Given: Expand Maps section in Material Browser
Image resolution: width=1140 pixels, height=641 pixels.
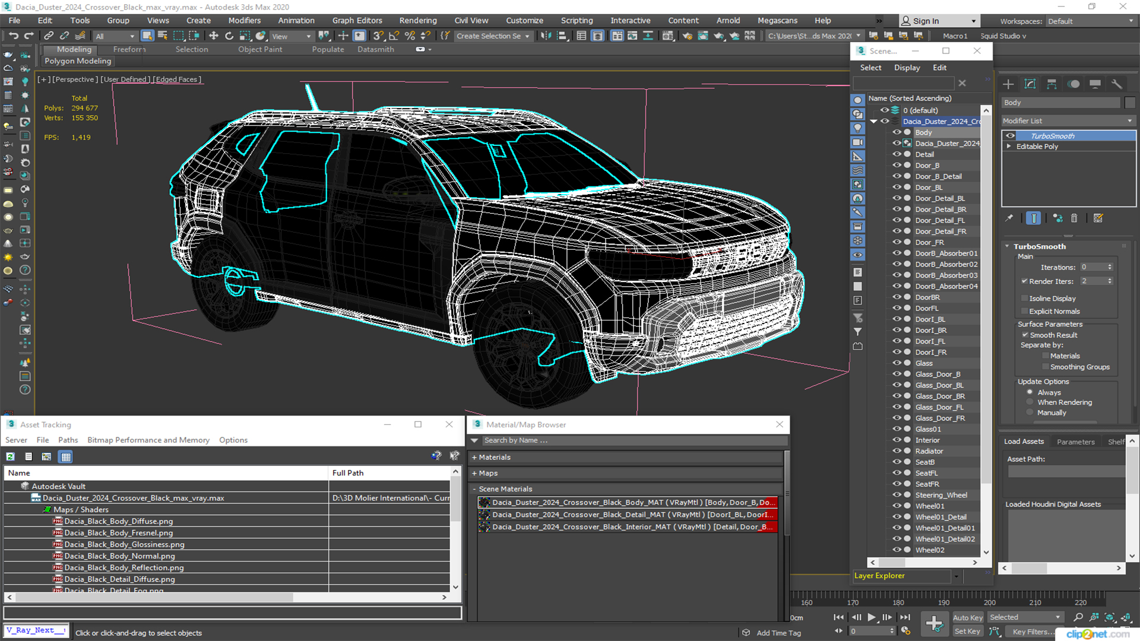Looking at the screenshot, I should [474, 473].
